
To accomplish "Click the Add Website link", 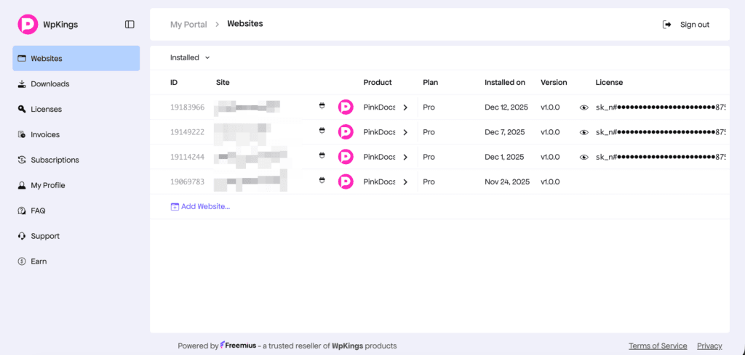I will coord(204,206).
